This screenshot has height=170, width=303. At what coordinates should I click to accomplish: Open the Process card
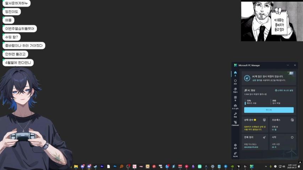(x=283, y=125)
